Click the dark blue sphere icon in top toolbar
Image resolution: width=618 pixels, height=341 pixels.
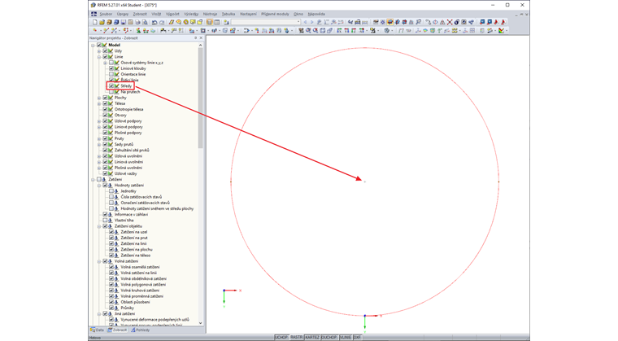click(x=457, y=22)
